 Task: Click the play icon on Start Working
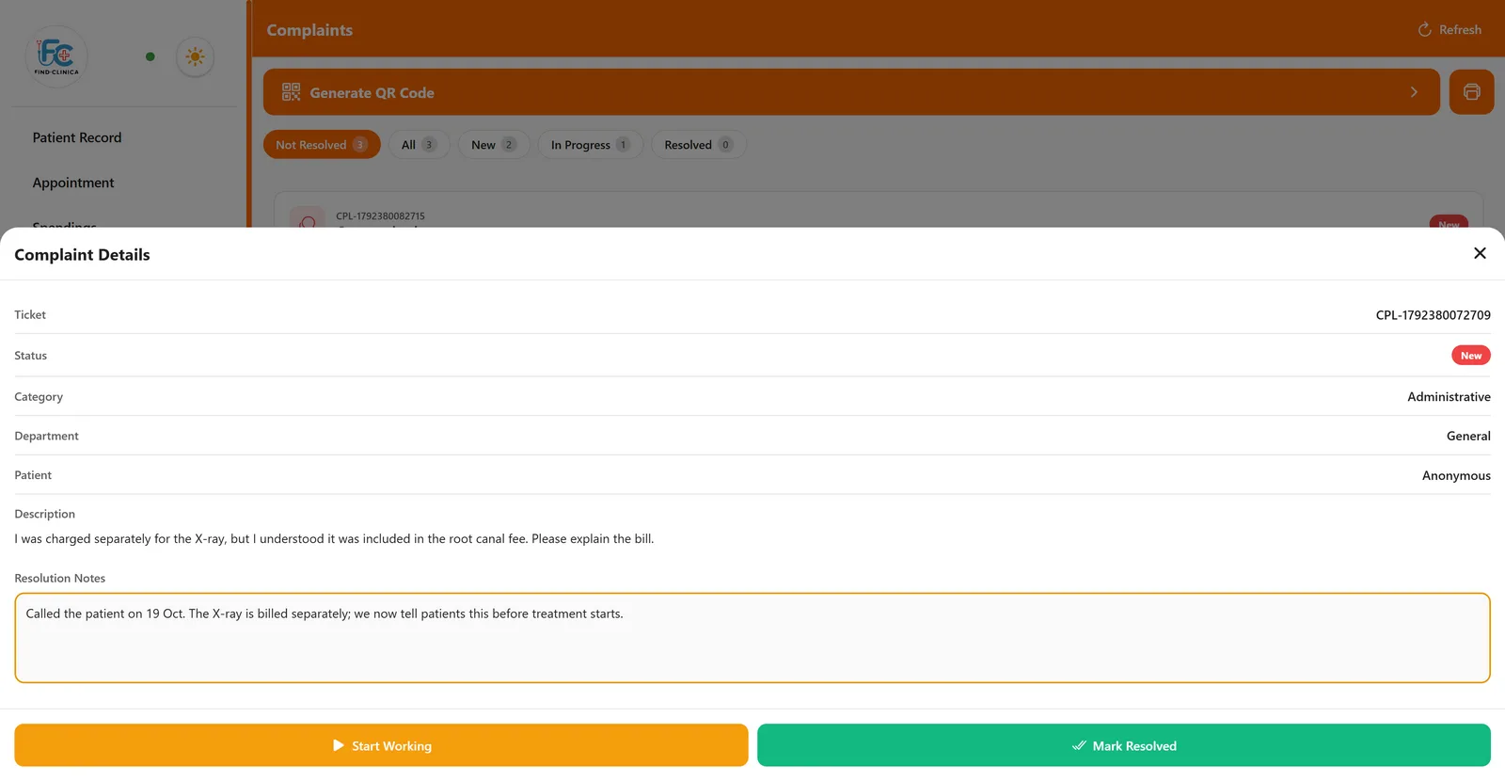pos(339,745)
